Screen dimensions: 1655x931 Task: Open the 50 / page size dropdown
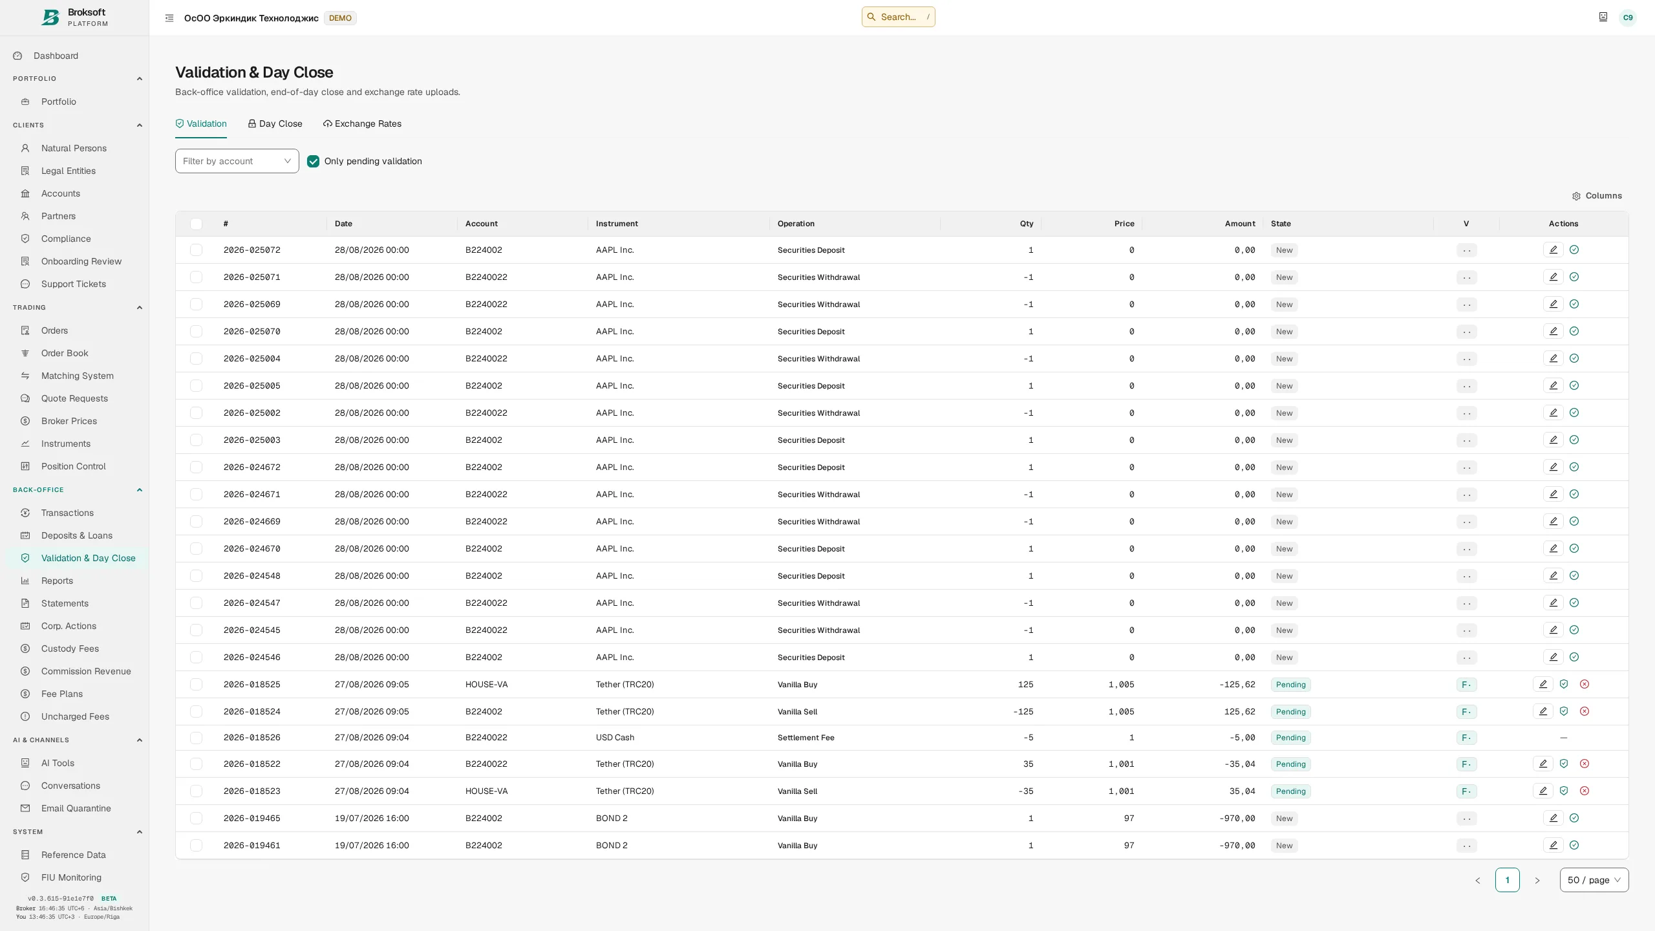pos(1594,880)
